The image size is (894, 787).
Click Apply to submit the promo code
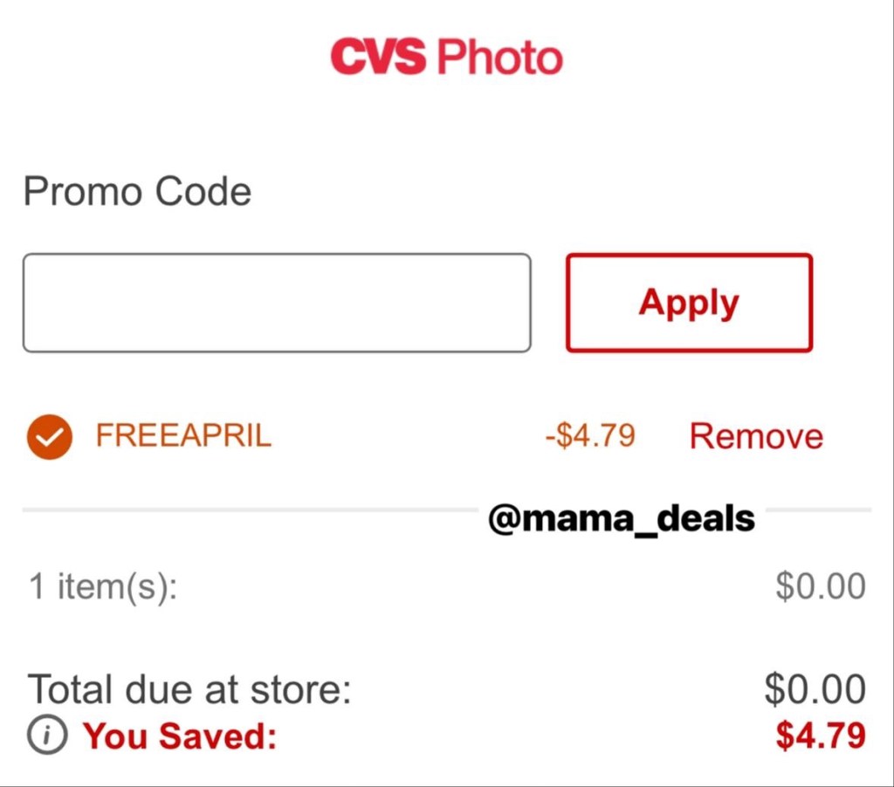pos(689,303)
